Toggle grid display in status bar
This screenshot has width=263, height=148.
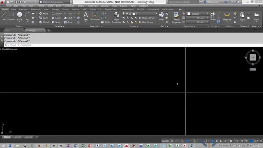tap(172, 141)
